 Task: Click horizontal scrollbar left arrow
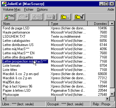[4, 99]
